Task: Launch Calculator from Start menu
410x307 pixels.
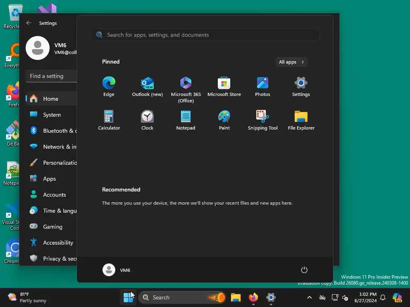Action: click(109, 120)
